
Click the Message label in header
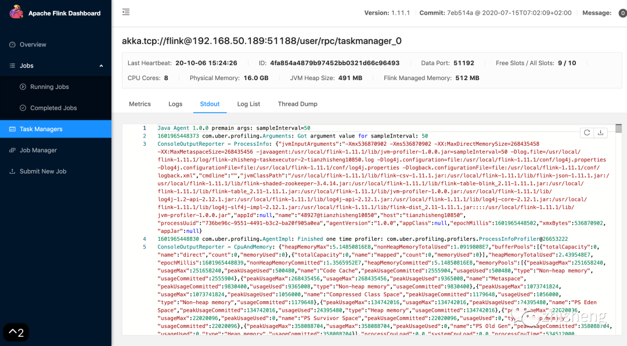click(x=597, y=13)
